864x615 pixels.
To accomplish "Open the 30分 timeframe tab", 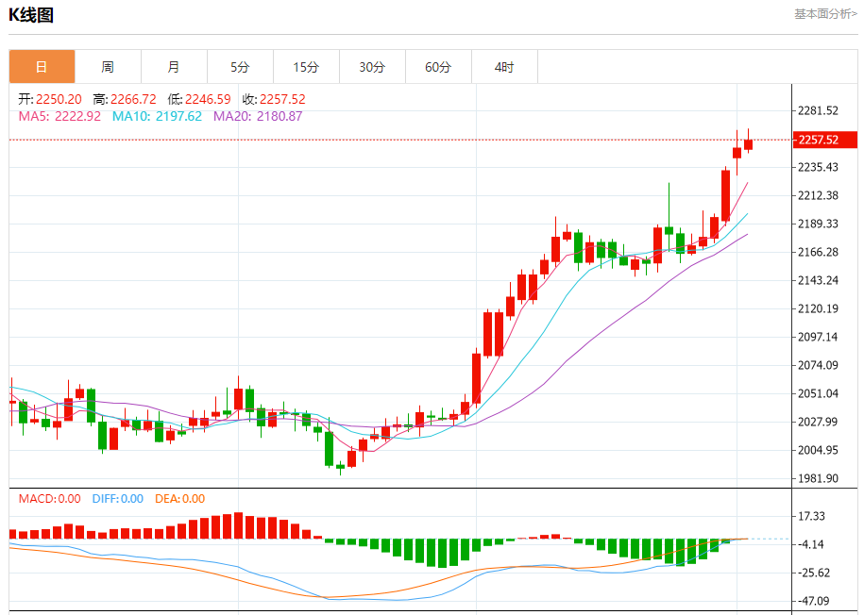I will 372,67.
